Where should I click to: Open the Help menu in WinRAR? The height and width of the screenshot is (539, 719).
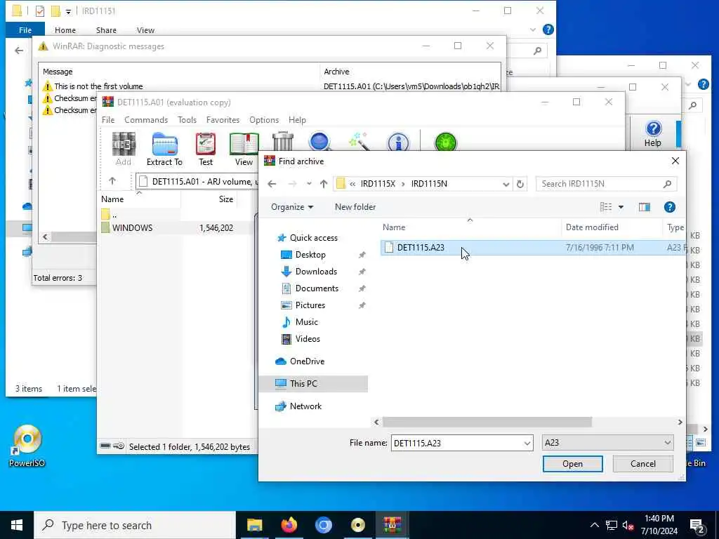tap(297, 120)
